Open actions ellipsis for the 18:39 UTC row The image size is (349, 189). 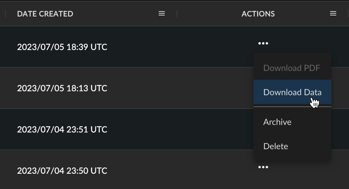[263, 43]
